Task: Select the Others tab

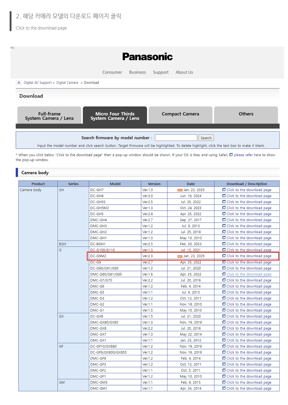Action: (x=246, y=114)
